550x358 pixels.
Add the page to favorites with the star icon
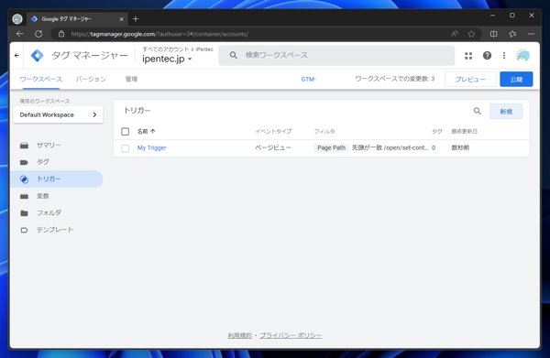(471, 34)
